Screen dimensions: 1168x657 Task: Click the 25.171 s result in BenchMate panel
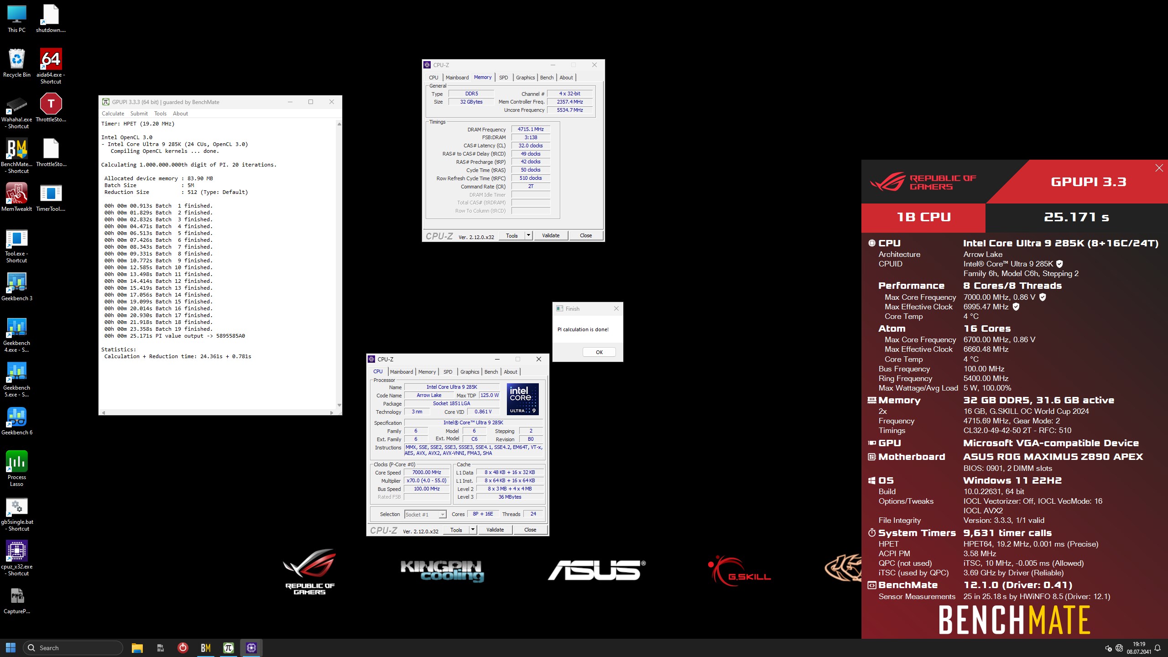[x=1076, y=217]
